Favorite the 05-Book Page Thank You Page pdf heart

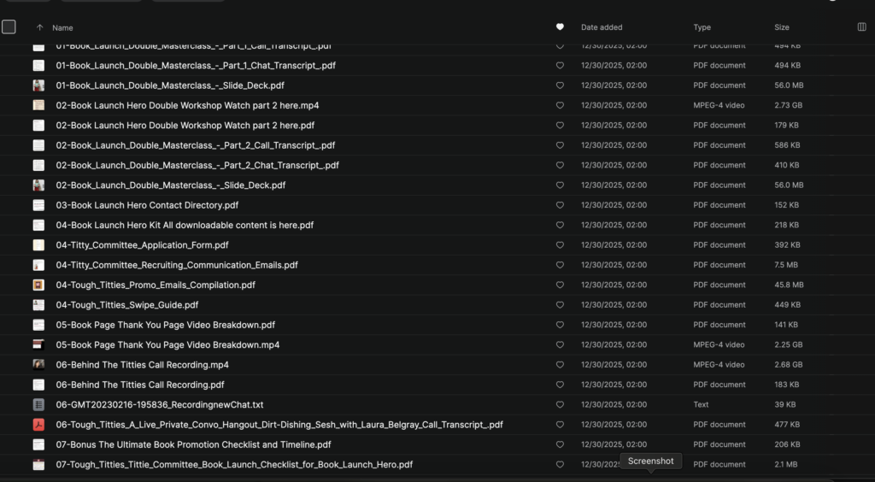click(560, 325)
